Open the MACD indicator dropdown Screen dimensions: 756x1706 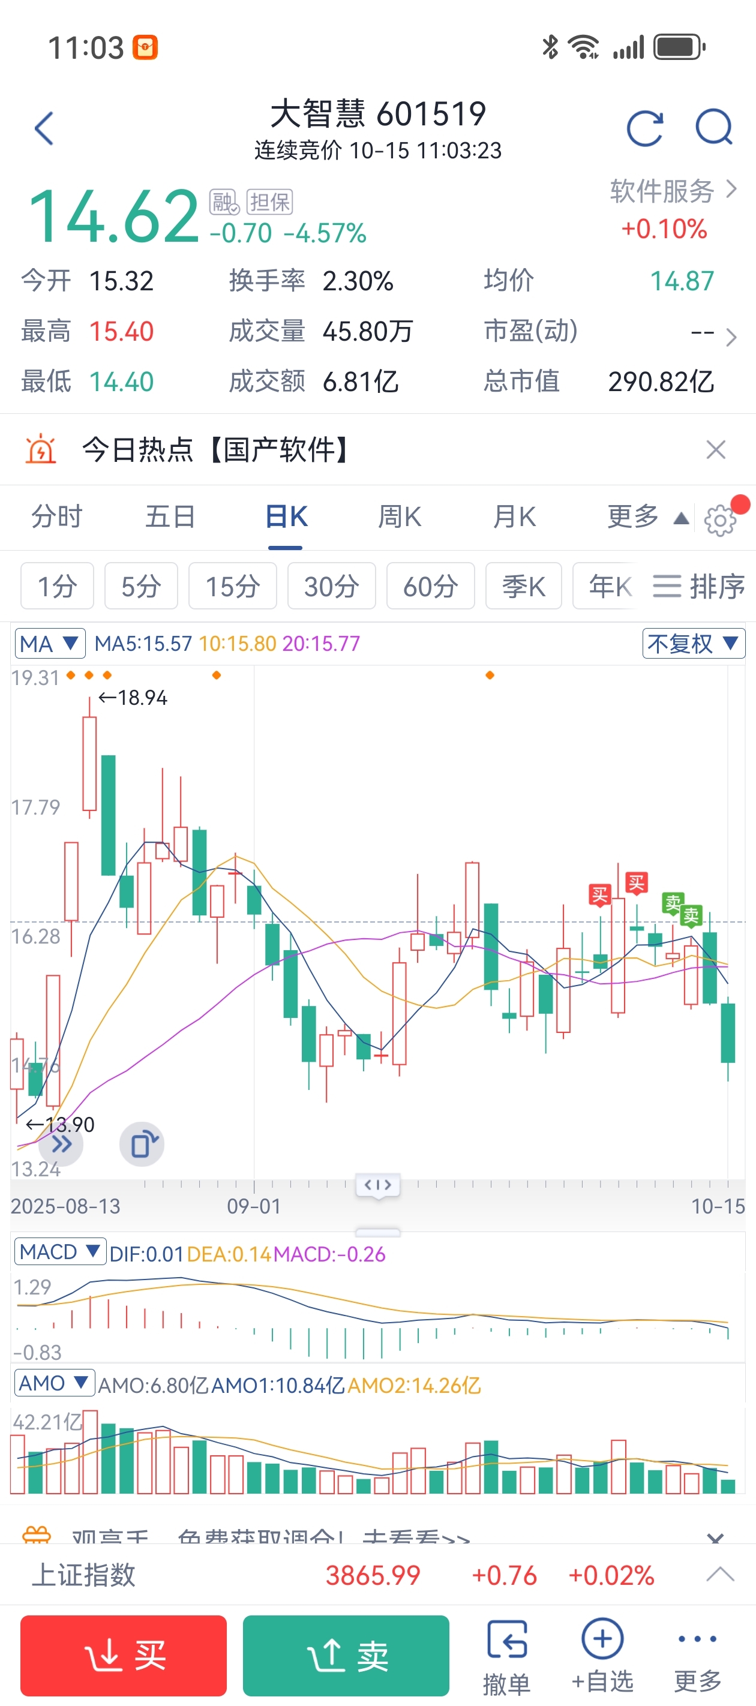tap(59, 1253)
